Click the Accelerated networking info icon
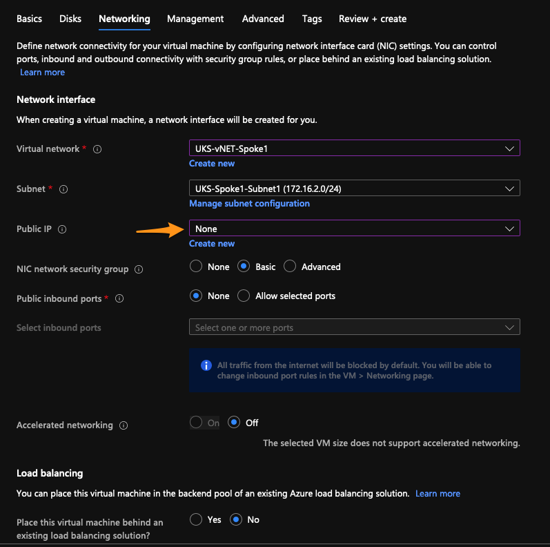550x547 pixels. (x=124, y=425)
